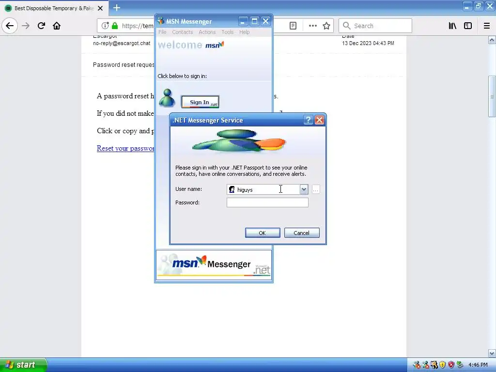
Task: Click the Sign In .net button
Action: coord(200,102)
